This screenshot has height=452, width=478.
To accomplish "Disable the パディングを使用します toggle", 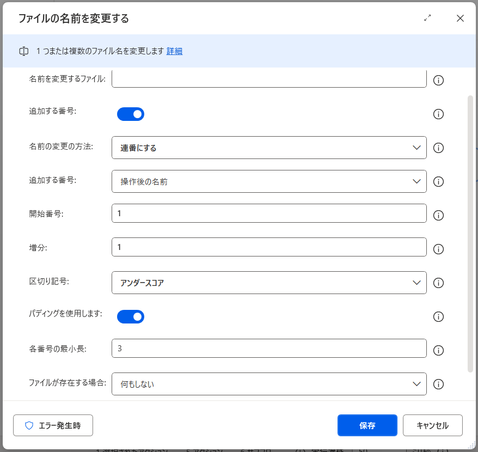I will pyautogui.click(x=131, y=316).
